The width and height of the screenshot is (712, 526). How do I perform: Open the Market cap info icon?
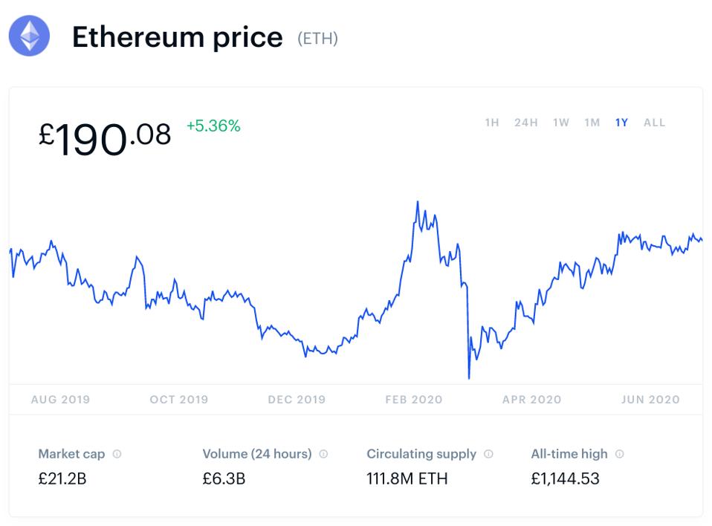pyautogui.click(x=117, y=454)
